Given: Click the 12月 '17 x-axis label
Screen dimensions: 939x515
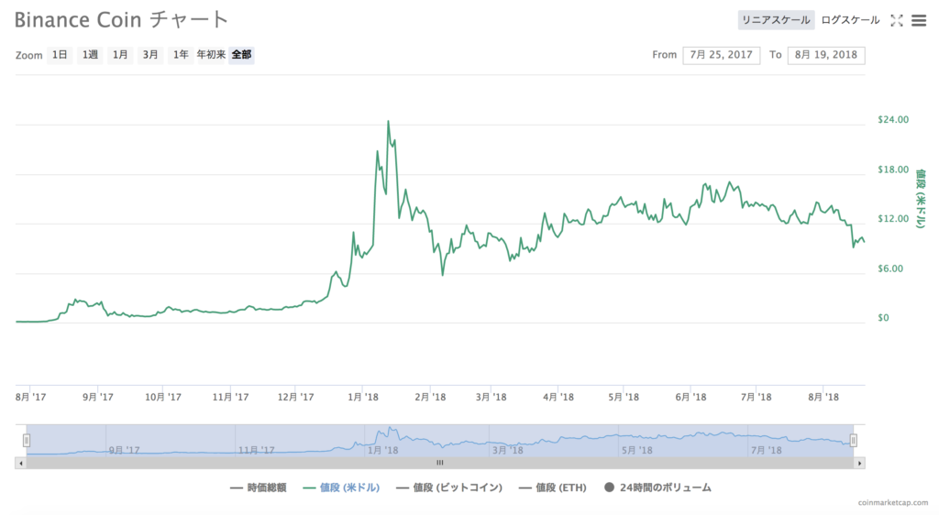Looking at the screenshot, I should click(296, 397).
